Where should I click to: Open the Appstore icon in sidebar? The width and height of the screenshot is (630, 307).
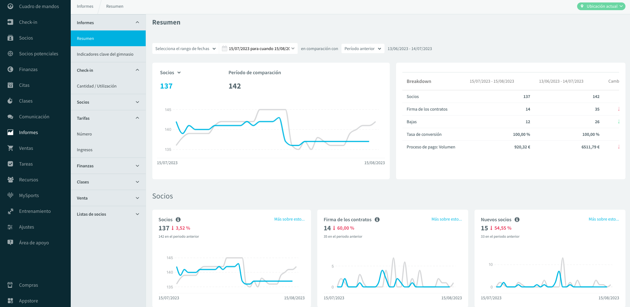click(11, 301)
